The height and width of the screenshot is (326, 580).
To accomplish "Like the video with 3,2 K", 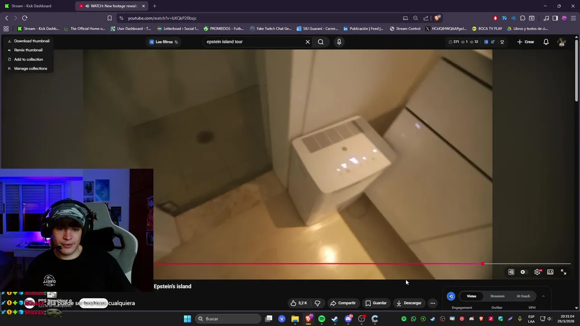I will pos(299,303).
